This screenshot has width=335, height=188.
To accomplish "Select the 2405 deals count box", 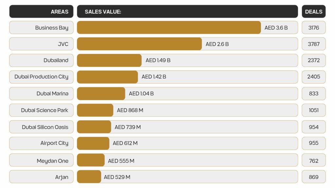I will point(313,77).
